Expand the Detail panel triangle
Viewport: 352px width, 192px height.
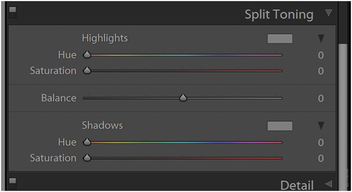(x=328, y=184)
